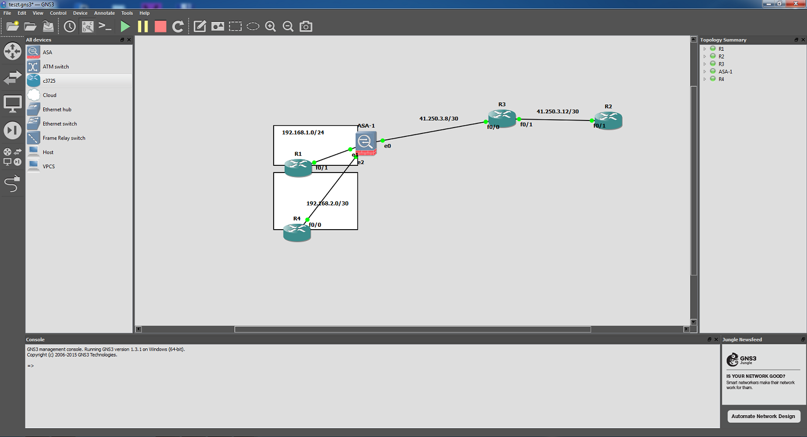Open the Annotate menu
Screen dimensions: 807x437
pyautogui.click(x=105, y=13)
